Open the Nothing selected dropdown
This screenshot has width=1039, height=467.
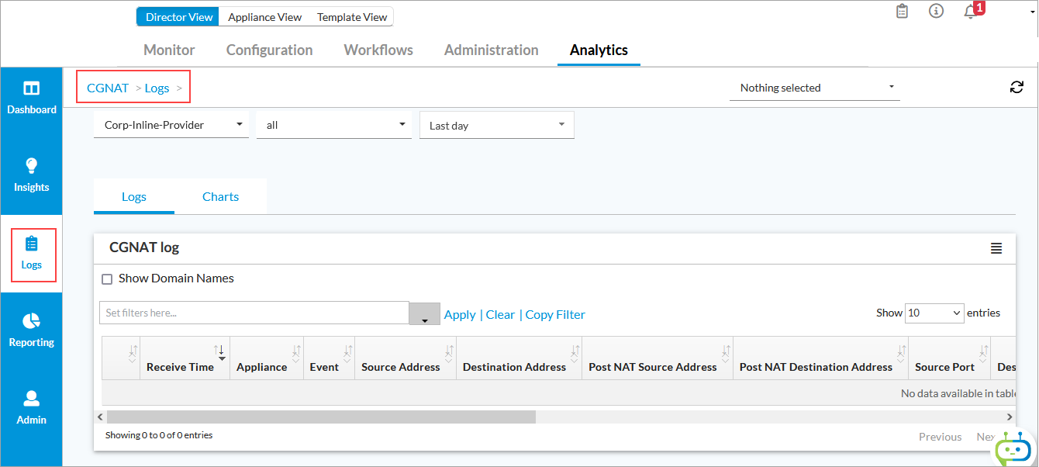click(x=814, y=88)
